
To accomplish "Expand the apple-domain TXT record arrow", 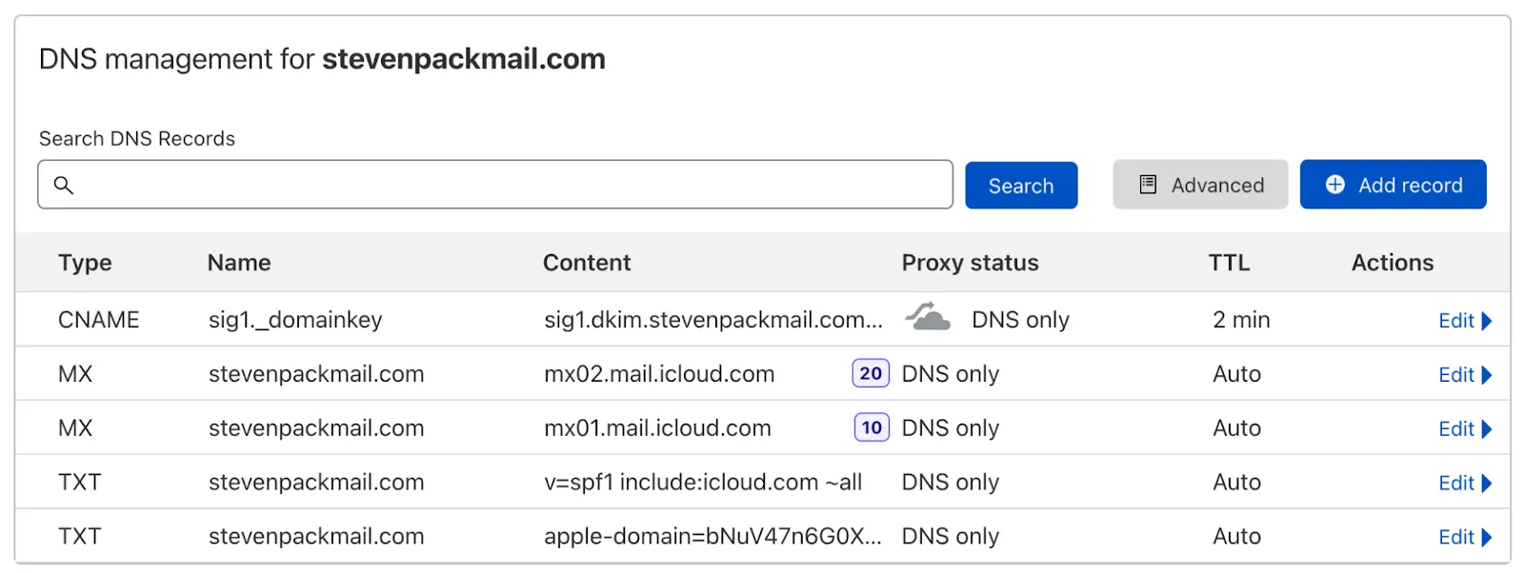I will [1487, 538].
